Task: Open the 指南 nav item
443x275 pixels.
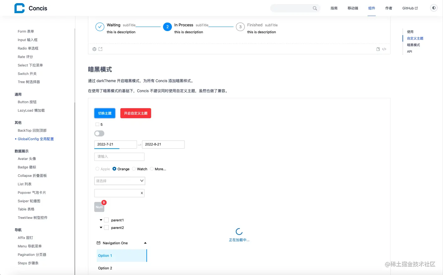Action: 334,8
